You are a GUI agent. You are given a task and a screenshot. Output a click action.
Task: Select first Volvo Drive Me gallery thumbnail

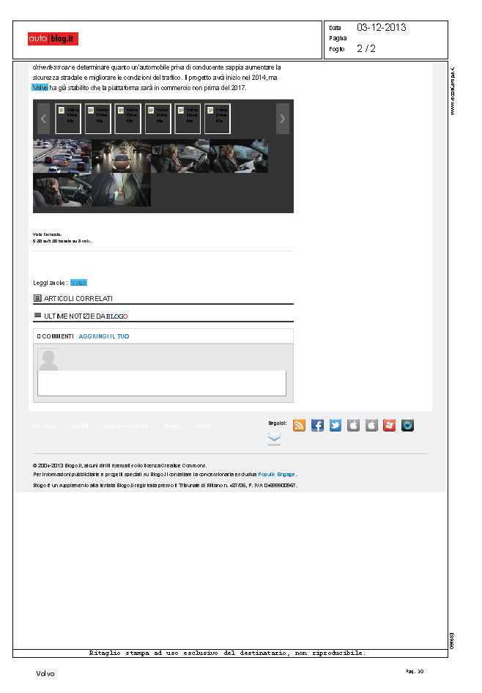[68, 119]
